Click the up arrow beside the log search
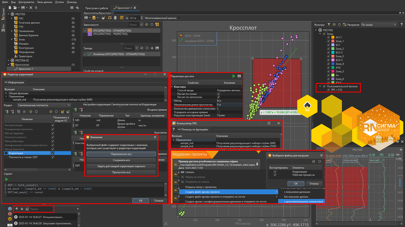The width and height of the screenshot is (405, 227). pos(16,209)
